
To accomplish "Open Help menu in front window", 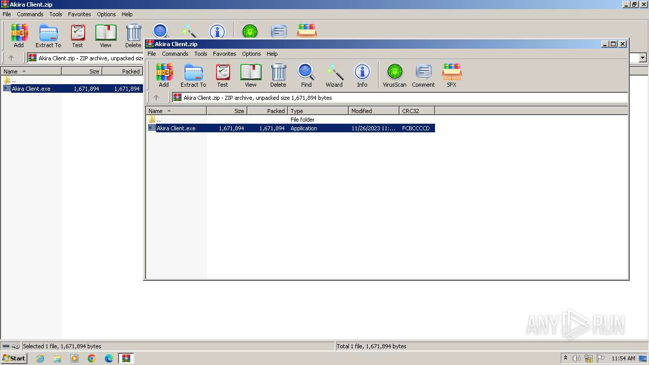I will [272, 54].
